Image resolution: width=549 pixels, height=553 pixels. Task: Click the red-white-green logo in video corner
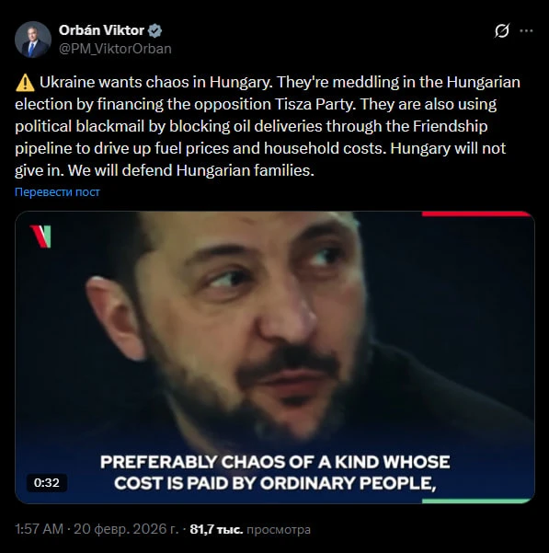tap(40, 236)
